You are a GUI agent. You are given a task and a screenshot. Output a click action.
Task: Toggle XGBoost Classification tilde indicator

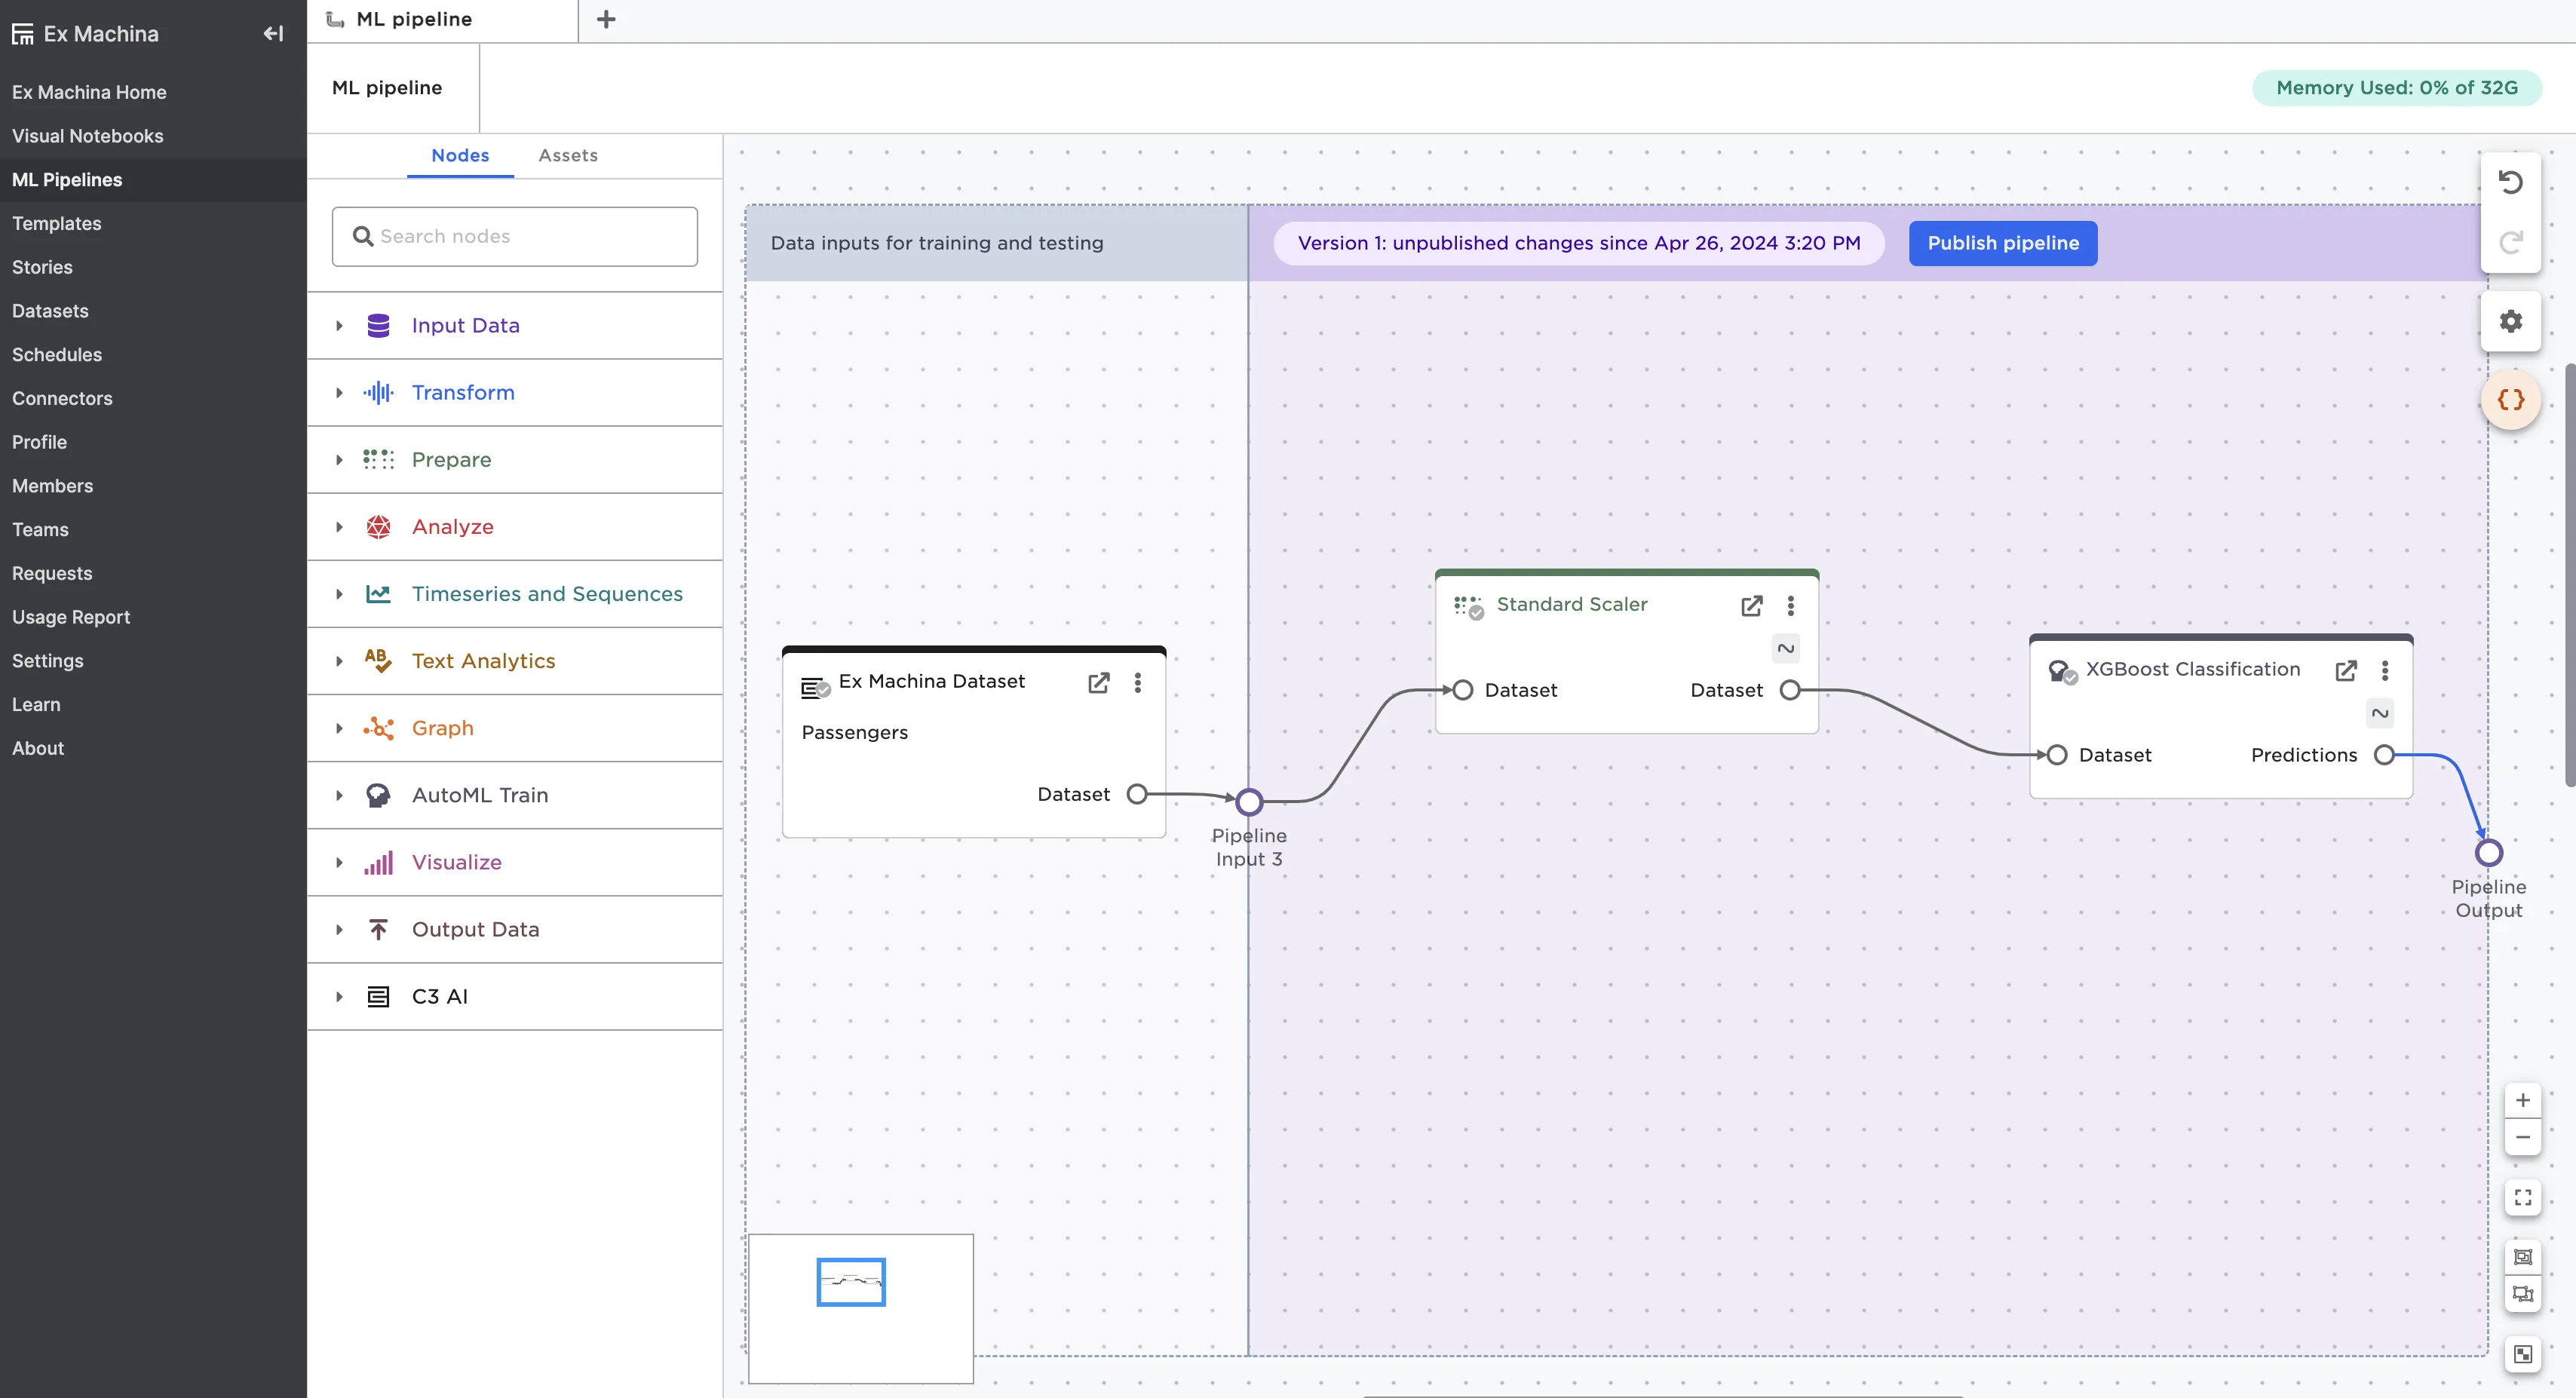2379,713
